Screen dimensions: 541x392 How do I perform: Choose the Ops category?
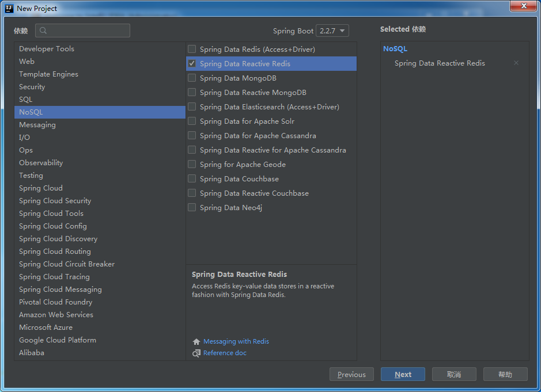pyautogui.click(x=100, y=150)
